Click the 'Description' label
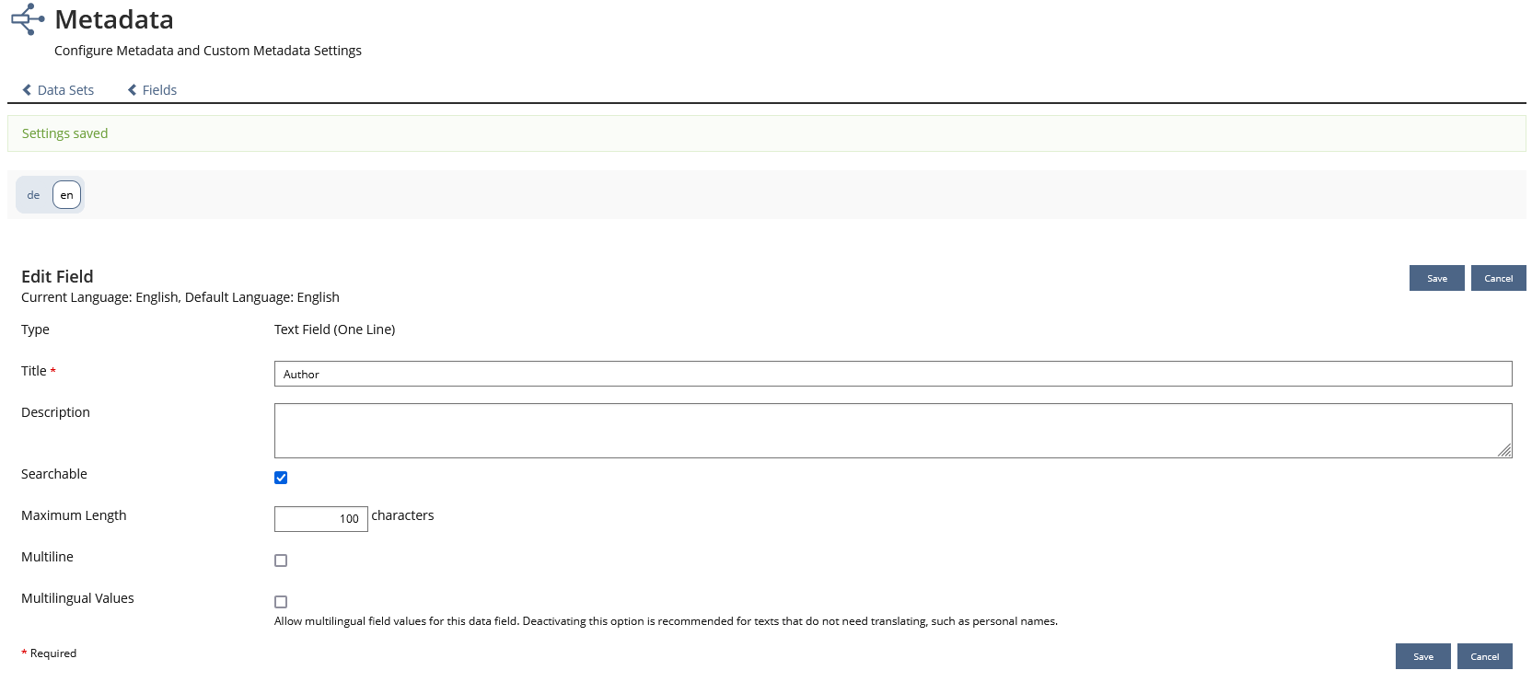This screenshot has height=682, width=1532. click(55, 412)
